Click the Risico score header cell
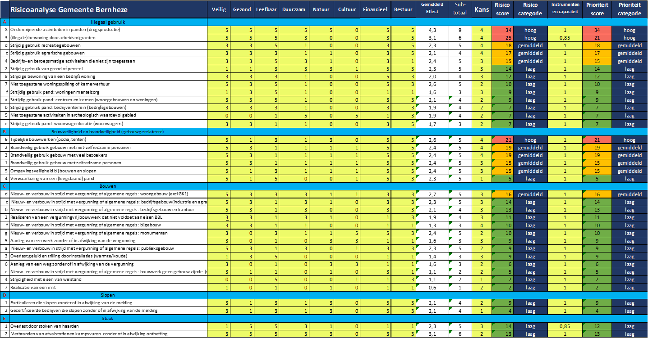 point(502,9)
